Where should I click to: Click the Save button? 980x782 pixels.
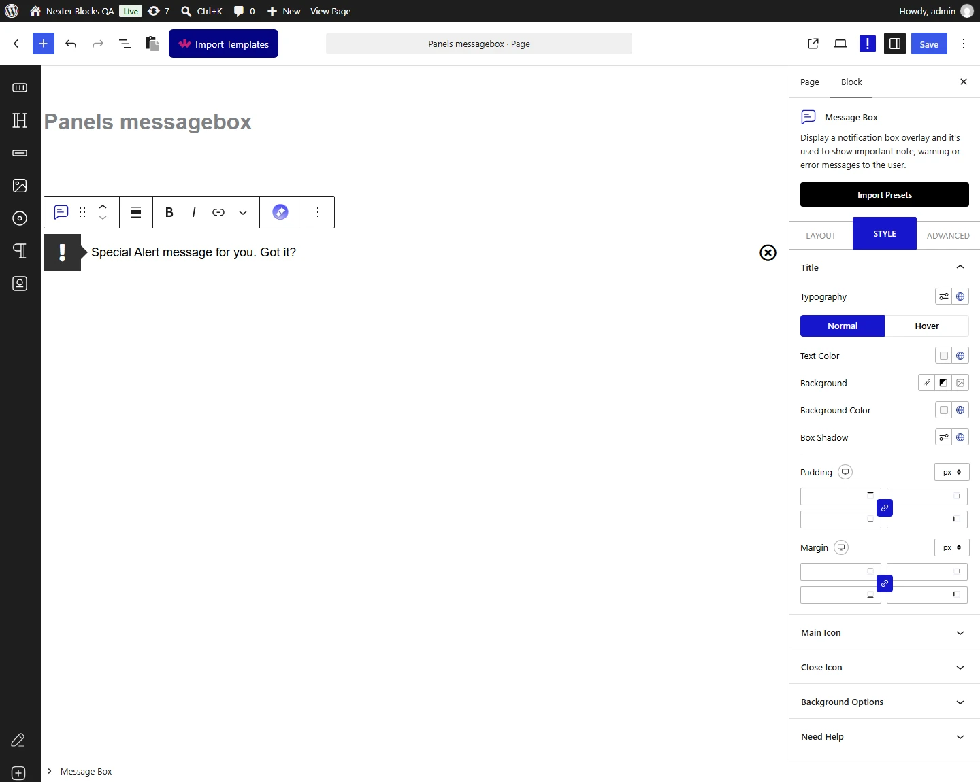[x=929, y=44]
